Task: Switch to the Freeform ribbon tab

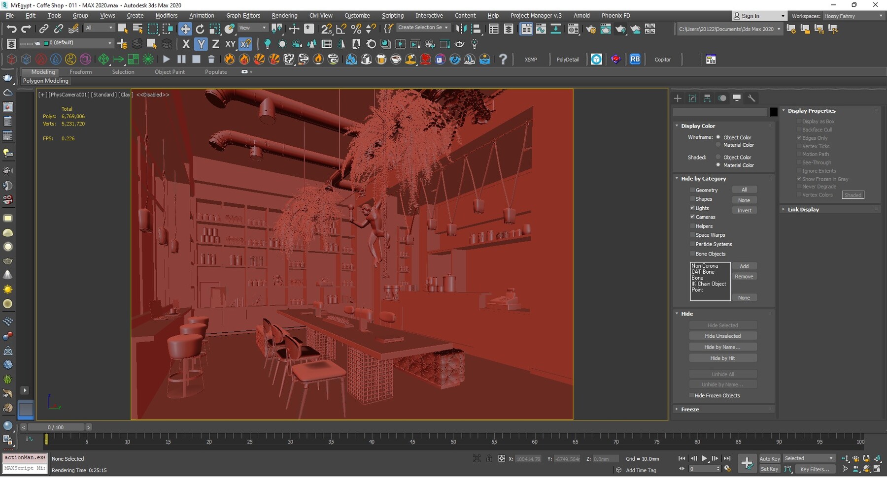Action: (x=80, y=72)
